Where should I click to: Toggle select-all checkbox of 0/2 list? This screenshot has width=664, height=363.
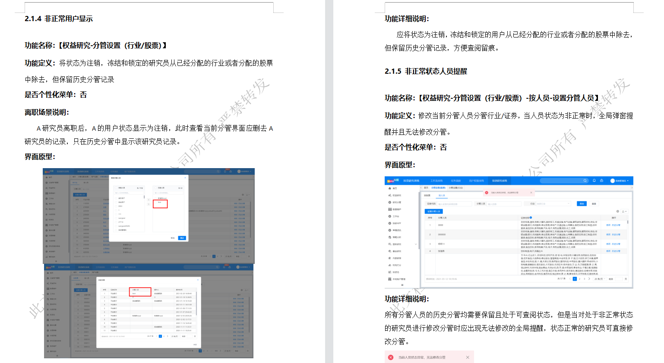pos(155,188)
